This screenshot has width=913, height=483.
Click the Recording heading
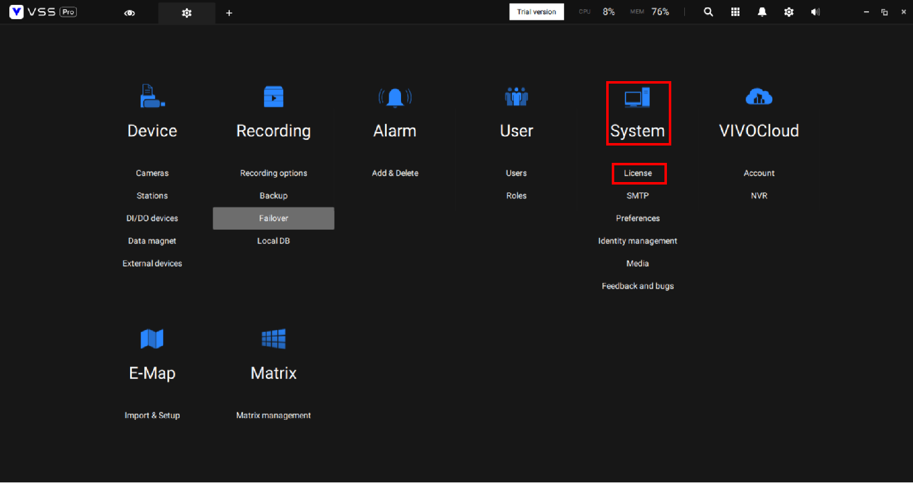pos(273,131)
